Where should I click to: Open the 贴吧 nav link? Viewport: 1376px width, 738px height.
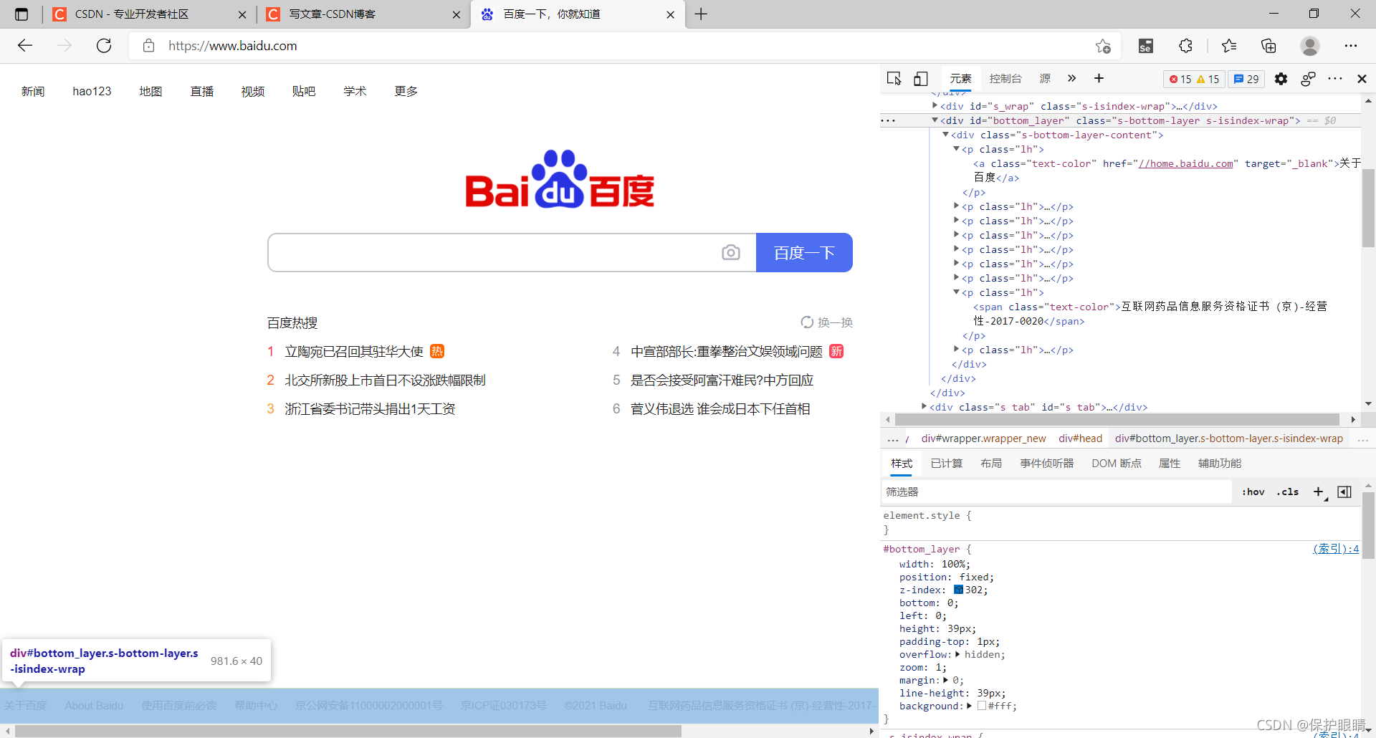click(x=304, y=91)
